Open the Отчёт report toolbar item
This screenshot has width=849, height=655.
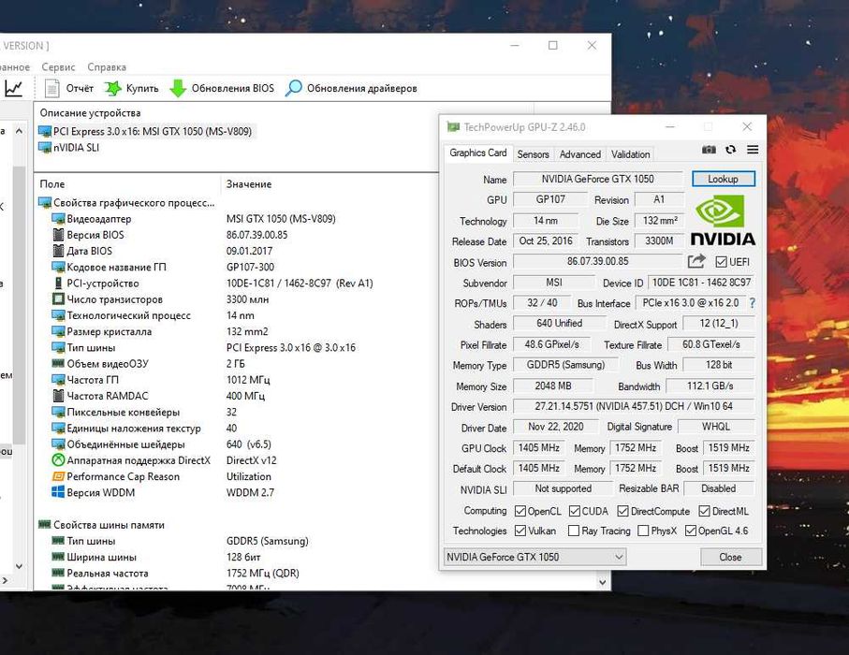coord(68,88)
